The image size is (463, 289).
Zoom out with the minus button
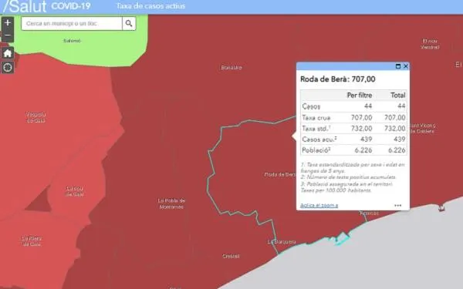(8, 35)
